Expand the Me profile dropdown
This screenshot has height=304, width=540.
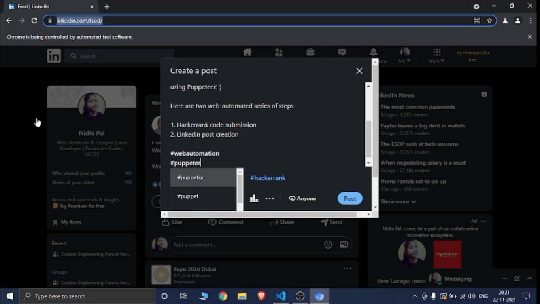pos(404,56)
